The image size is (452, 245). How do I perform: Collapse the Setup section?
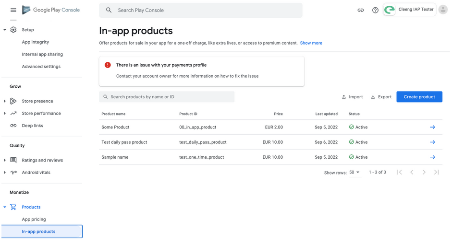click(x=5, y=30)
